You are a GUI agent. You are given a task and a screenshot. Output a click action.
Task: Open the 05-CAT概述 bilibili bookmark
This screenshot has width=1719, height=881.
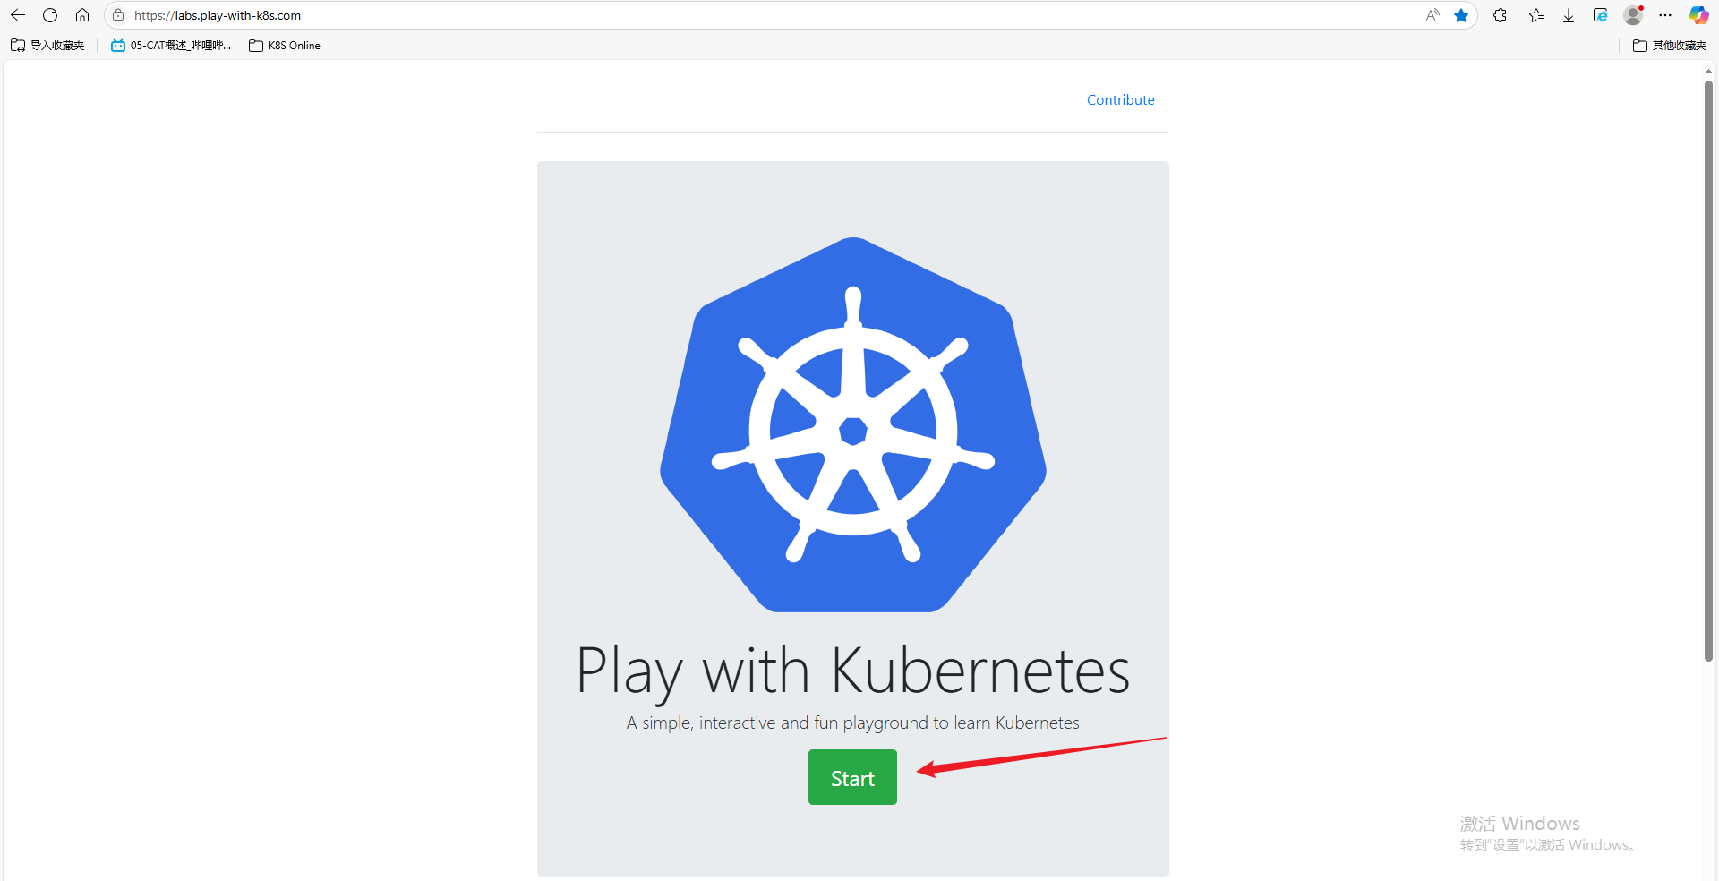point(171,46)
